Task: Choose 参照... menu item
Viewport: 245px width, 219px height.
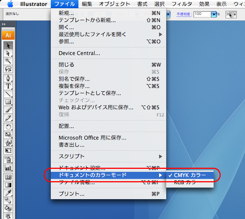Action: click(x=108, y=42)
